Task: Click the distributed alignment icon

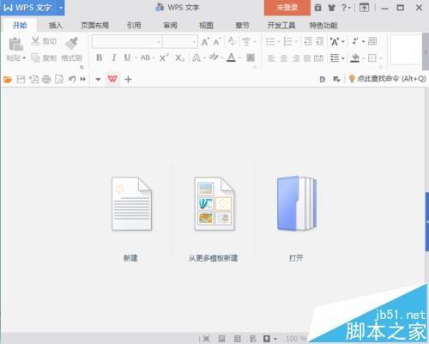Action: coord(318,58)
